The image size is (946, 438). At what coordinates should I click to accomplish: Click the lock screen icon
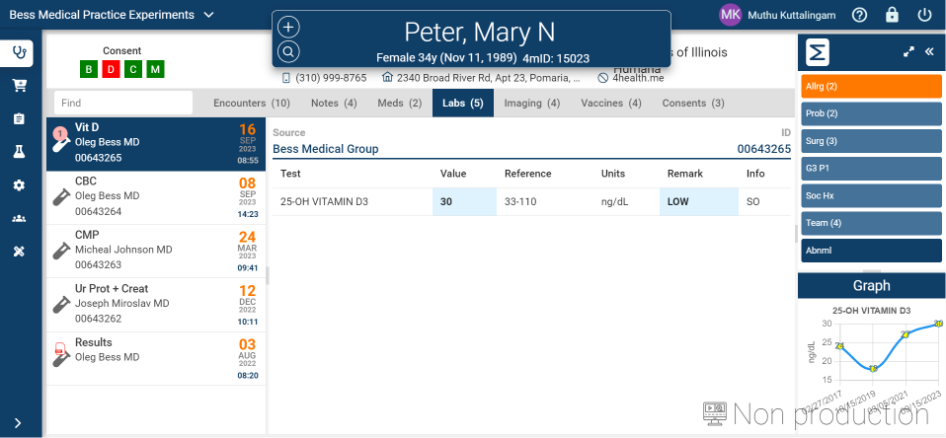point(892,15)
